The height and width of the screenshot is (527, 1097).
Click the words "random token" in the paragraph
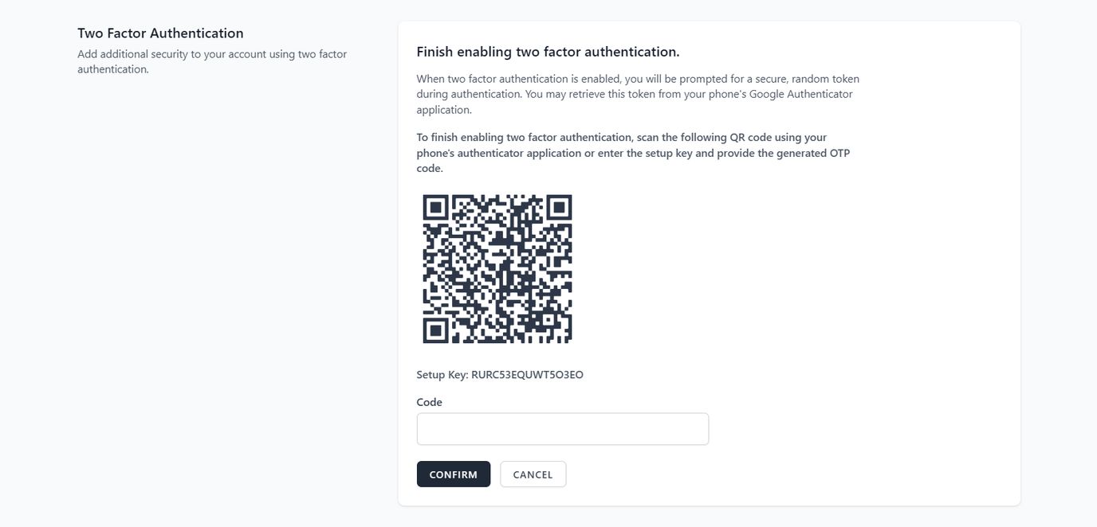pos(825,79)
